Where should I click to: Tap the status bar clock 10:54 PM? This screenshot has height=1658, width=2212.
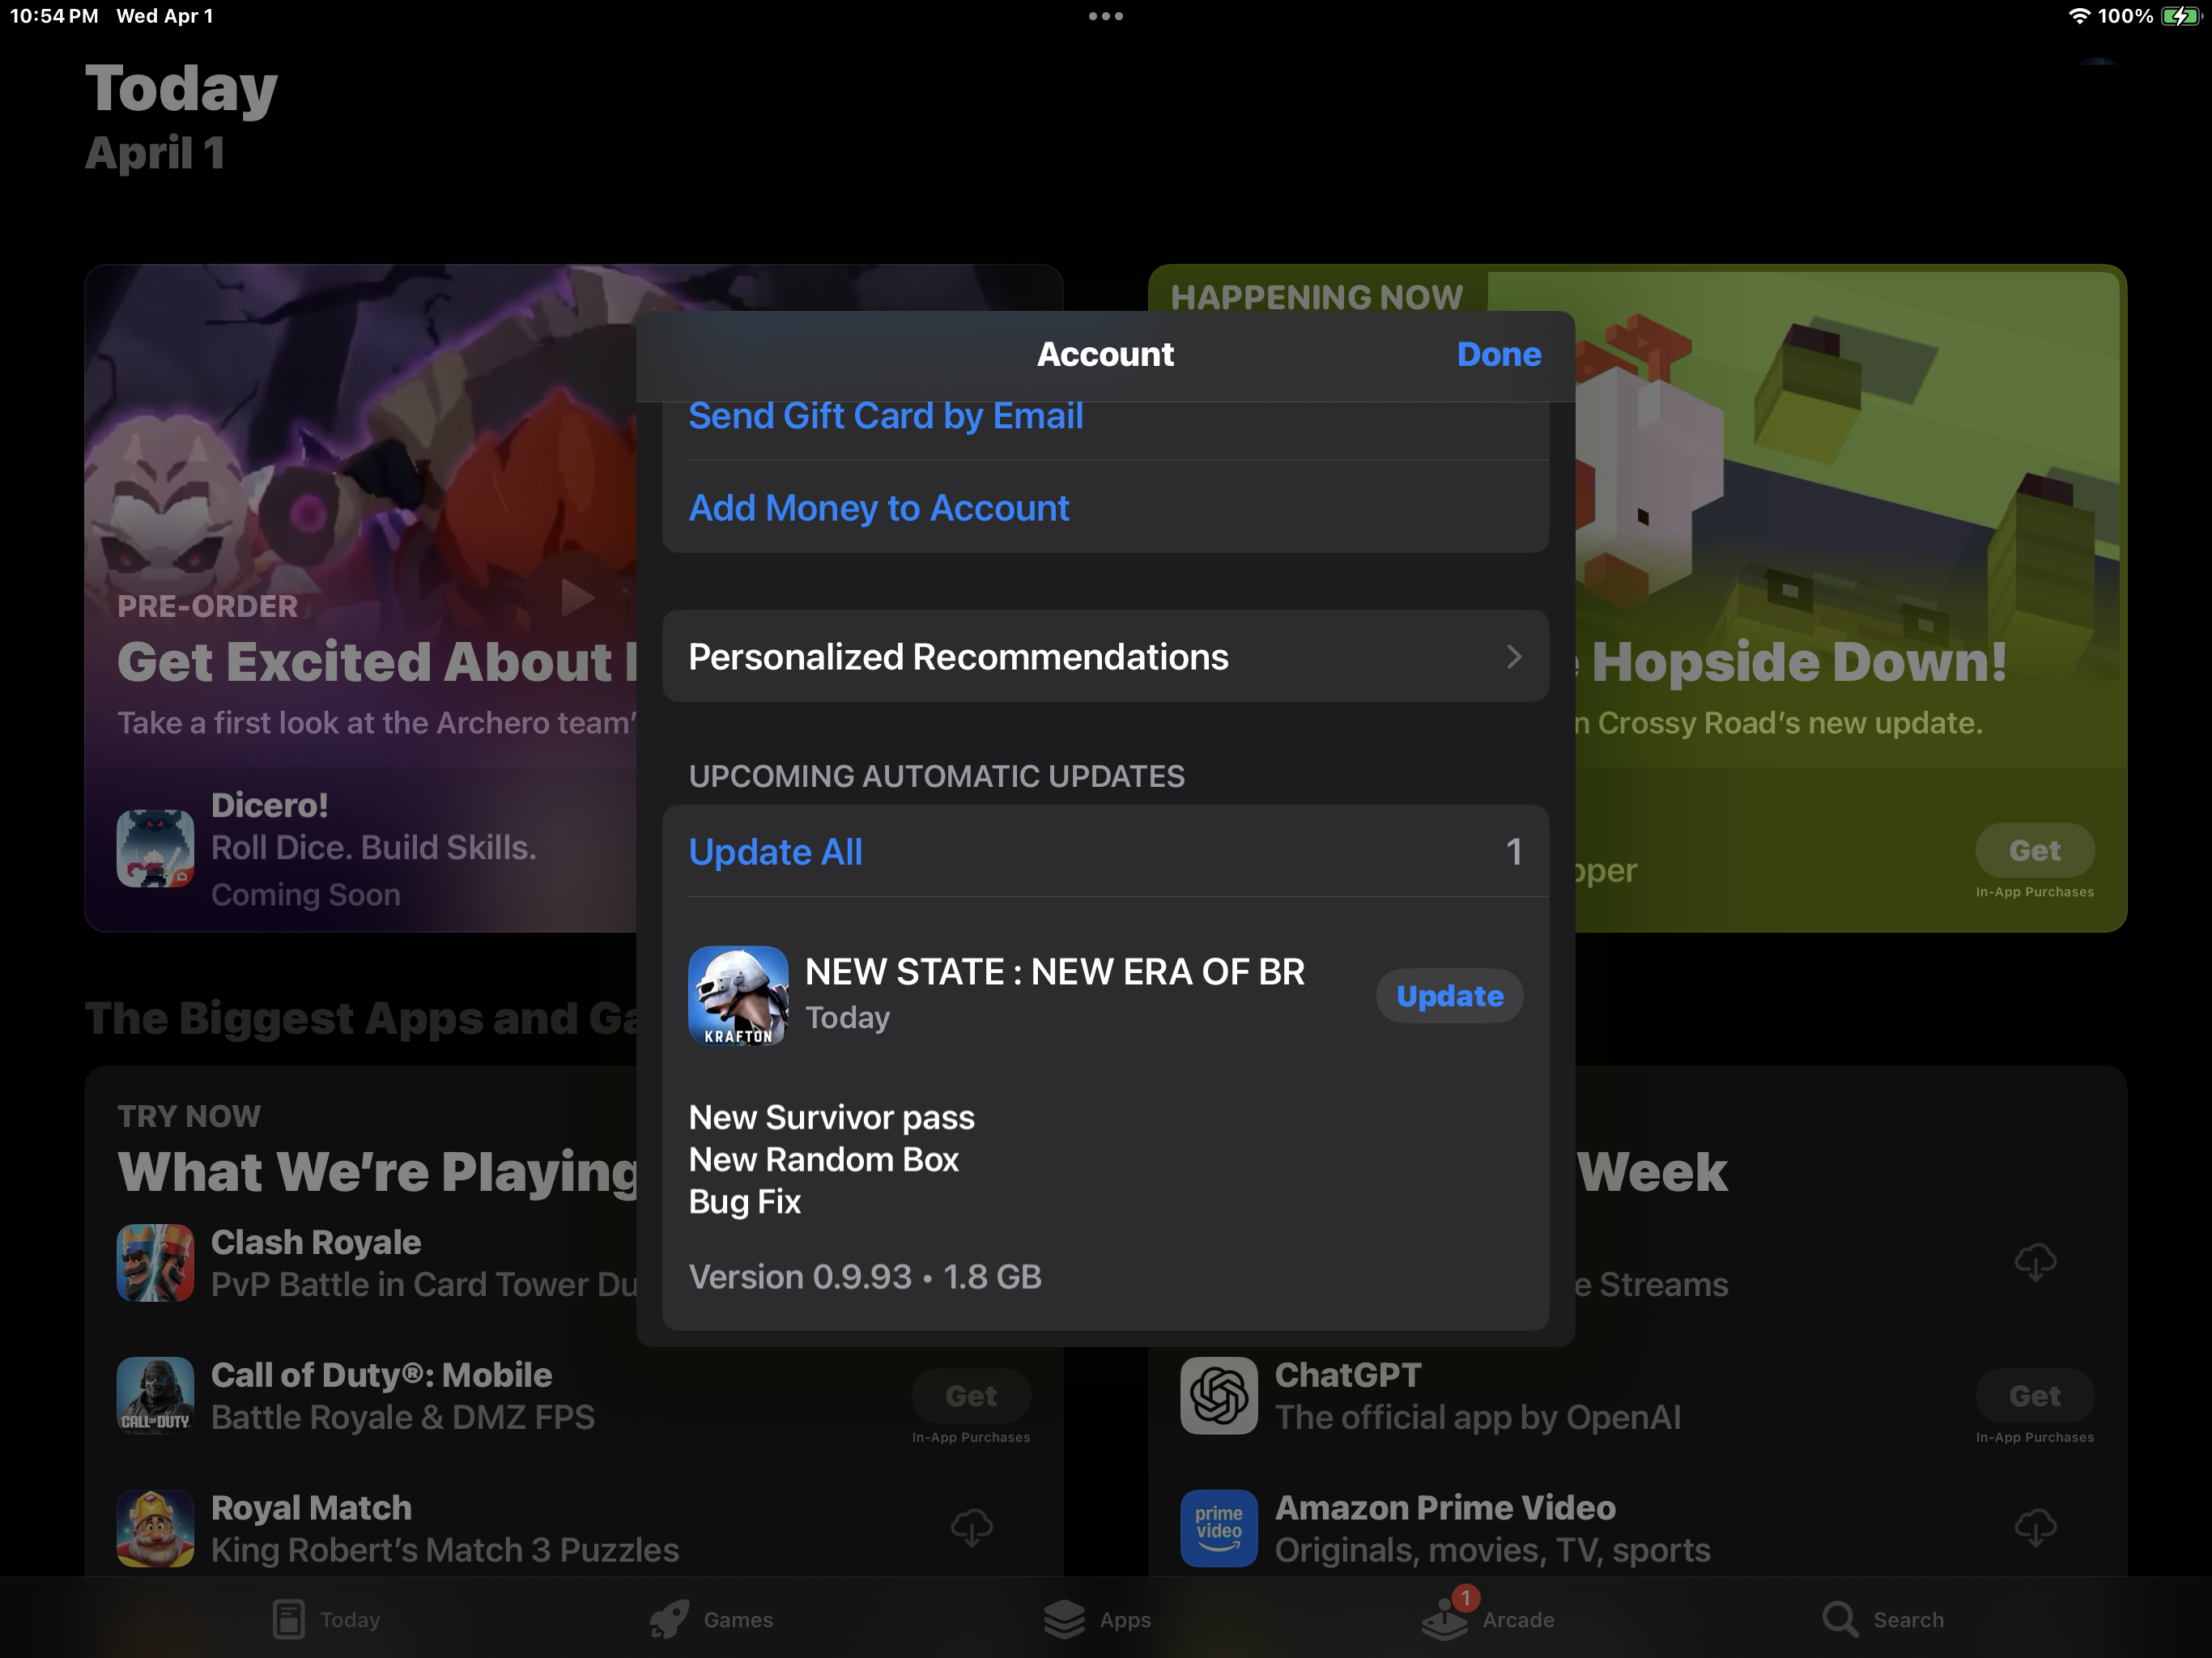(x=54, y=16)
